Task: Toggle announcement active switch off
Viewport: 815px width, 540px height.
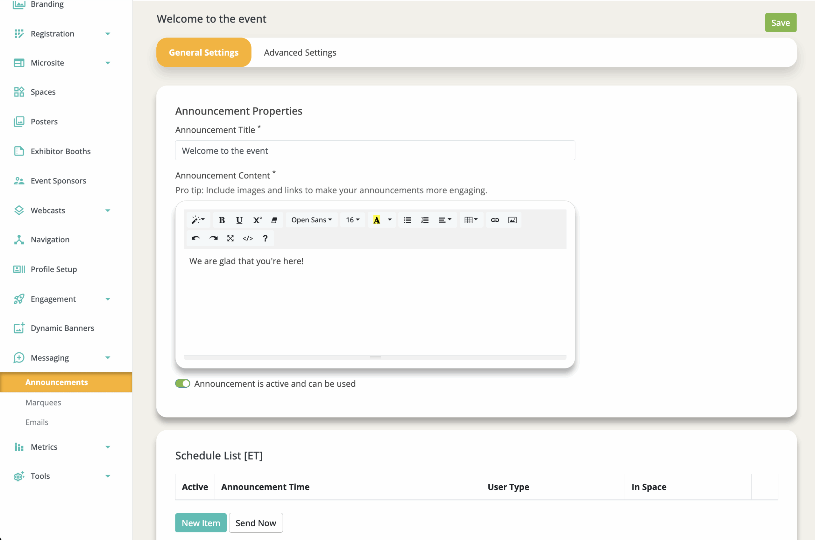Action: point(183,384)
